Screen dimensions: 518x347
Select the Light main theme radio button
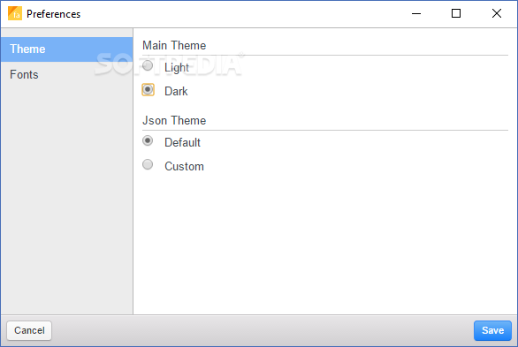click(x=148, y=65)
